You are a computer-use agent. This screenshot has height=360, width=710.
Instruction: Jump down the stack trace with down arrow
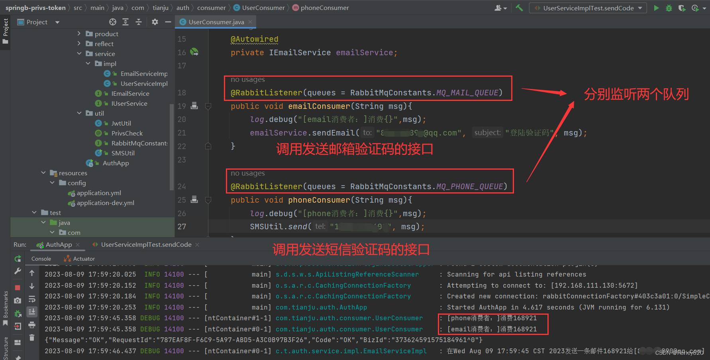(32, 286)
